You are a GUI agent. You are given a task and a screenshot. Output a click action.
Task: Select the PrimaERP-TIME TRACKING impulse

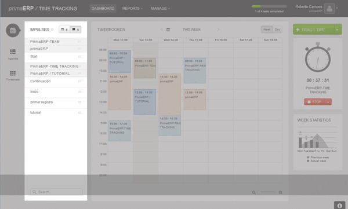coord(56,66)
